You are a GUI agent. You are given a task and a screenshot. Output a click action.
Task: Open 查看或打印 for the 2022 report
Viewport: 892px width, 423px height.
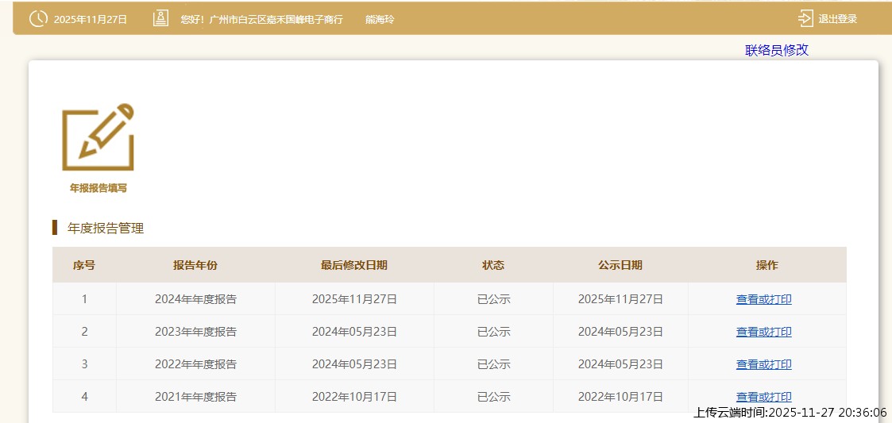coord(763,364)
